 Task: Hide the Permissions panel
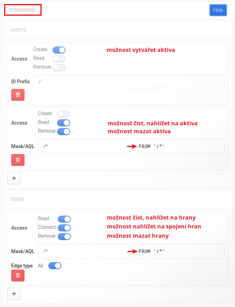click(x=218, y=10)
